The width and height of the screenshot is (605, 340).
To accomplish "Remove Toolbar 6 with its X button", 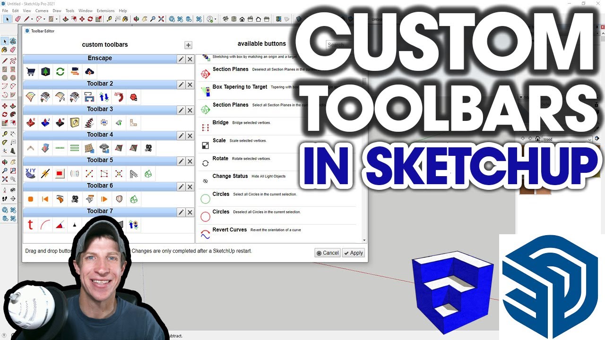I will [x=190, y=187].
